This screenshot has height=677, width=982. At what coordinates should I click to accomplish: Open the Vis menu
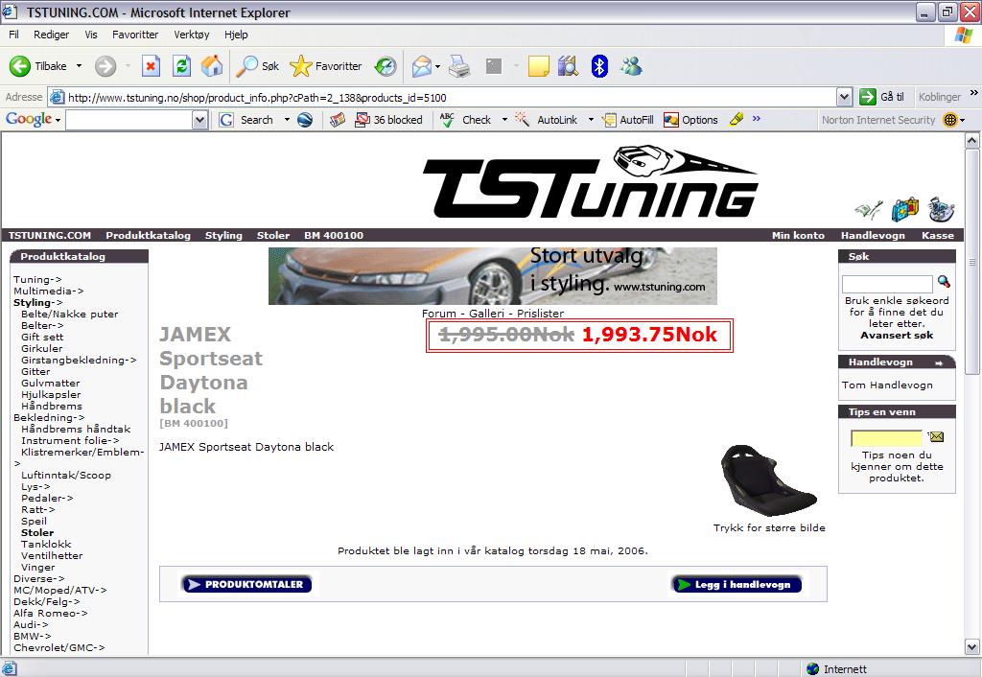click(91, 35)
